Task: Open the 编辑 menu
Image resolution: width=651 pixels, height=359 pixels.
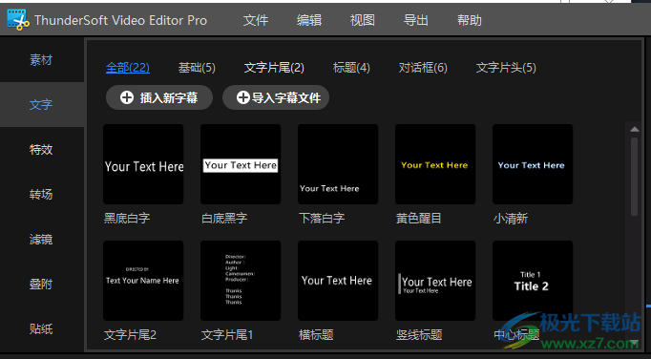Action: pyautogui.click(x=309, y=20)
